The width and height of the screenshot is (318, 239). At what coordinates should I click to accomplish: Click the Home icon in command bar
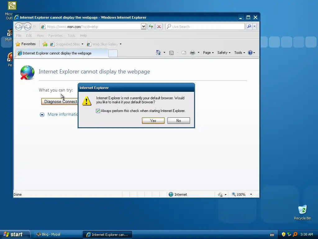[158, 53]
